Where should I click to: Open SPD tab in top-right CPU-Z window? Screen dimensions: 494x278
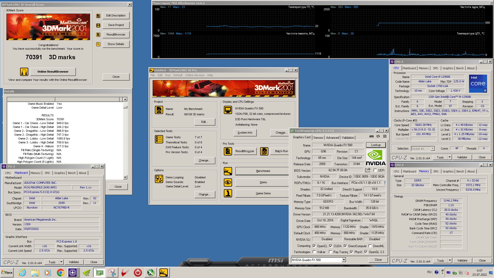pos(435,68)
